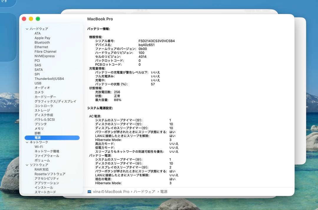
Task: Select NVMExpress in the sidebar
Action: coord(45,56)
